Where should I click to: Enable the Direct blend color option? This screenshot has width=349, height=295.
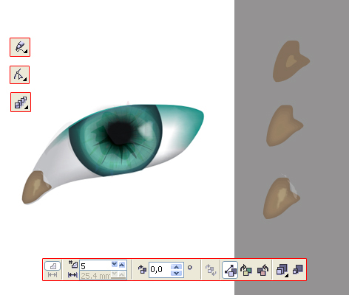tap(230, 270)
